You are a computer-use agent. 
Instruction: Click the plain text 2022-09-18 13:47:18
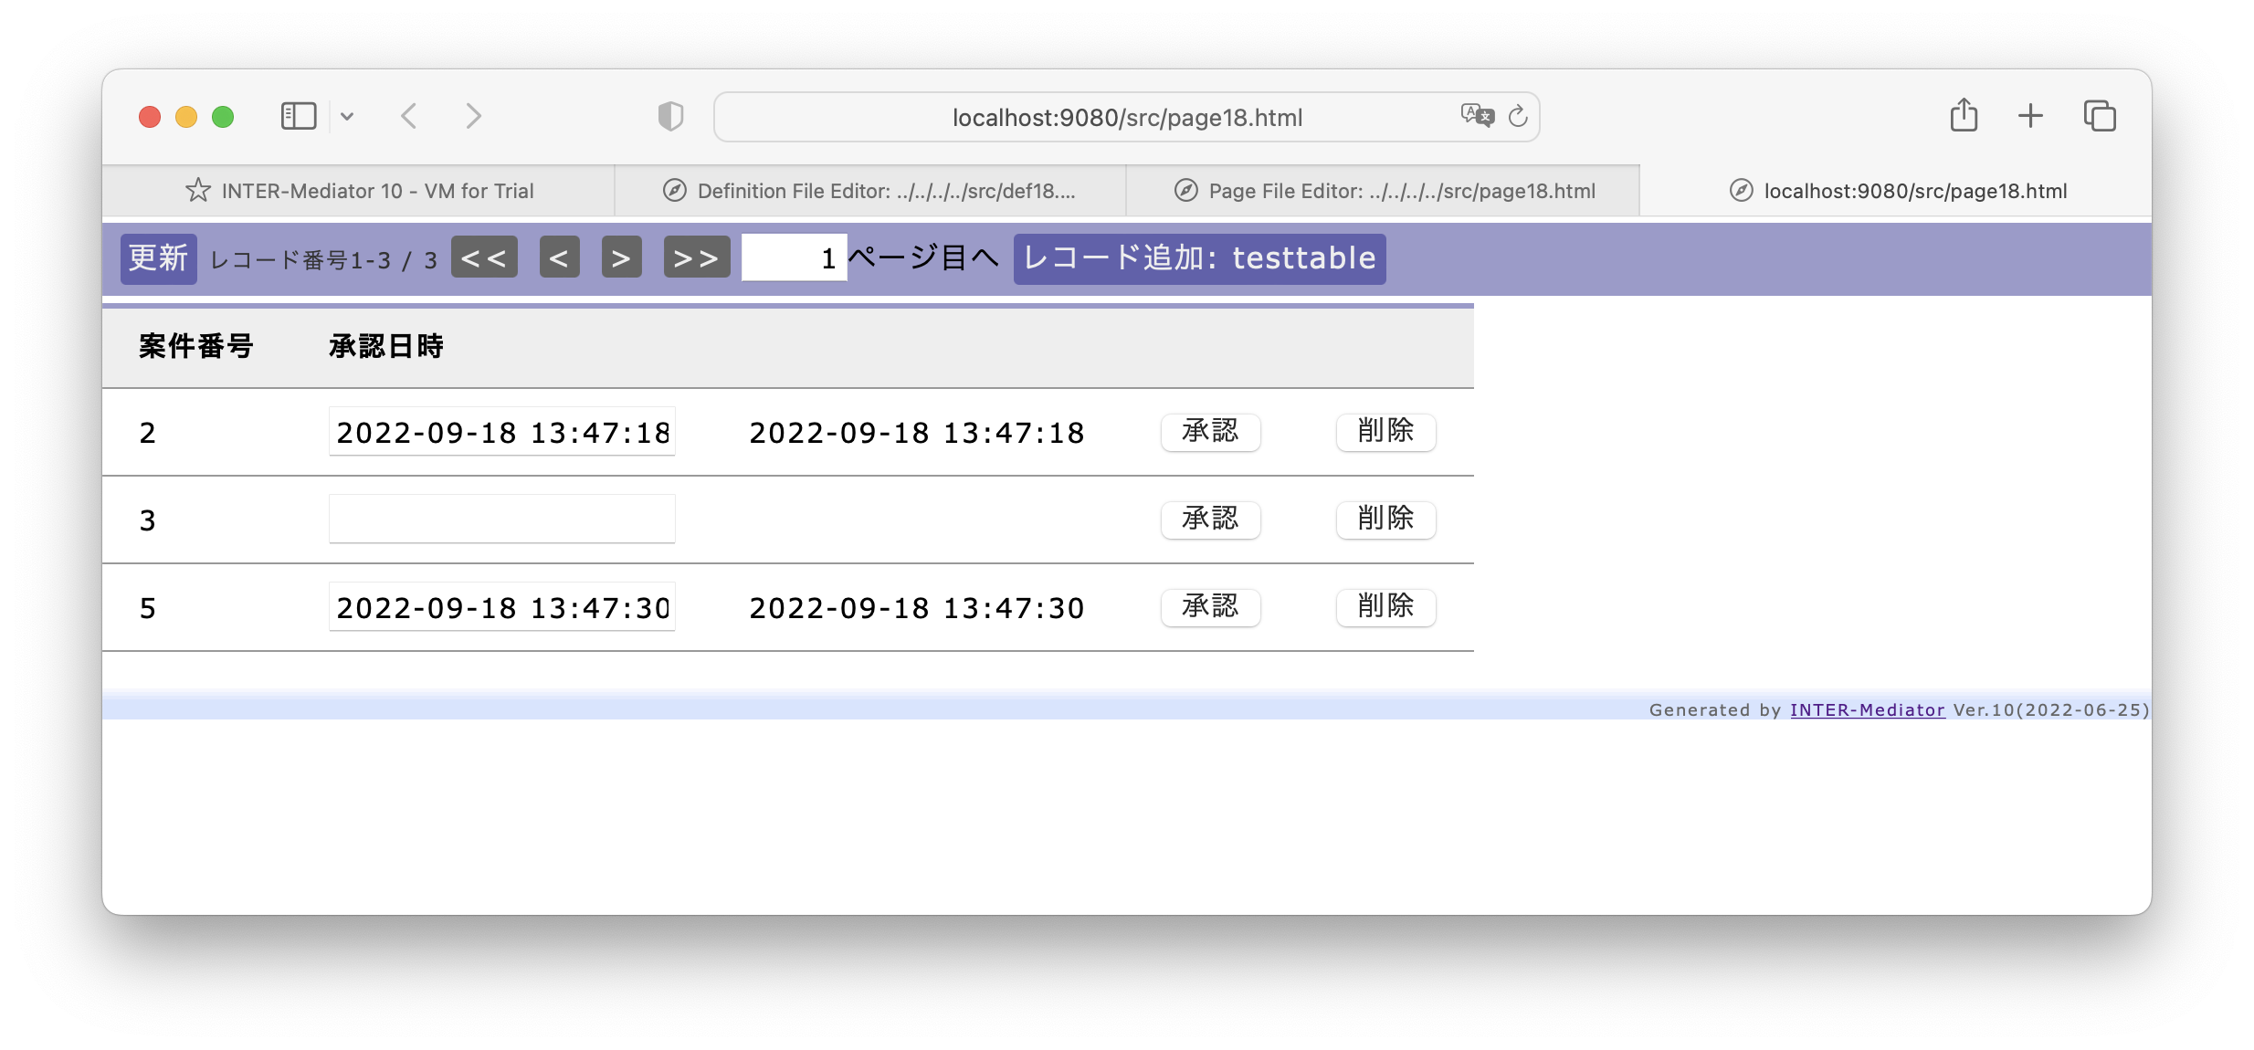pos(916,432)
